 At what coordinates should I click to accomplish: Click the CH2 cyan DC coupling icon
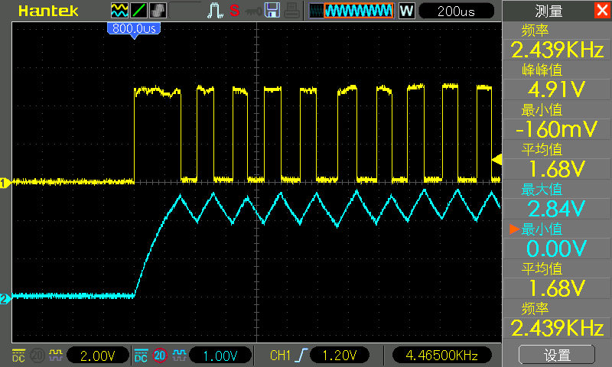(141, 356)
